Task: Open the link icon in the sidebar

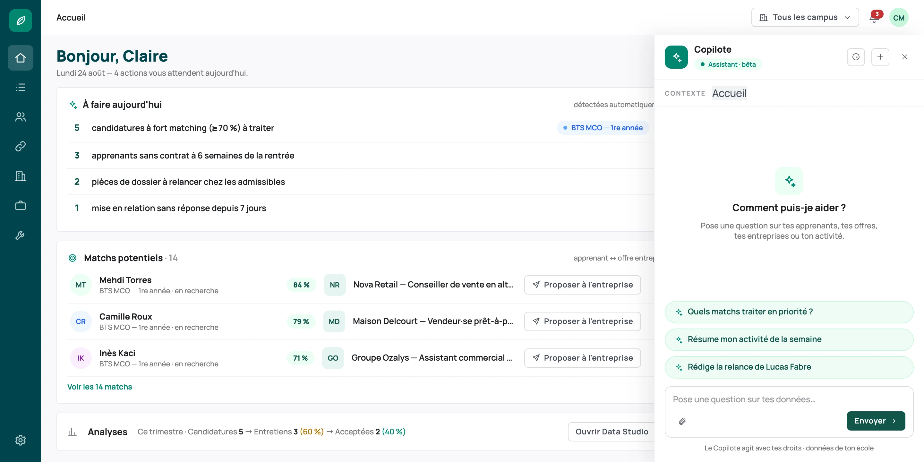Action: tap(21, 146)
